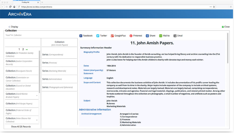Viewport: 234px width, 133px height.
Task: Click the '11. John Amish Papers.' title
Action: [152, 43]
